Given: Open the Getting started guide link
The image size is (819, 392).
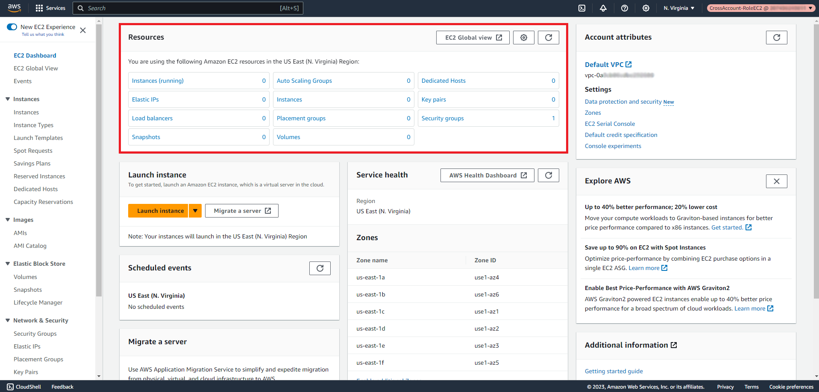Looking at the screenshot, I should click(x=614, y=371).
